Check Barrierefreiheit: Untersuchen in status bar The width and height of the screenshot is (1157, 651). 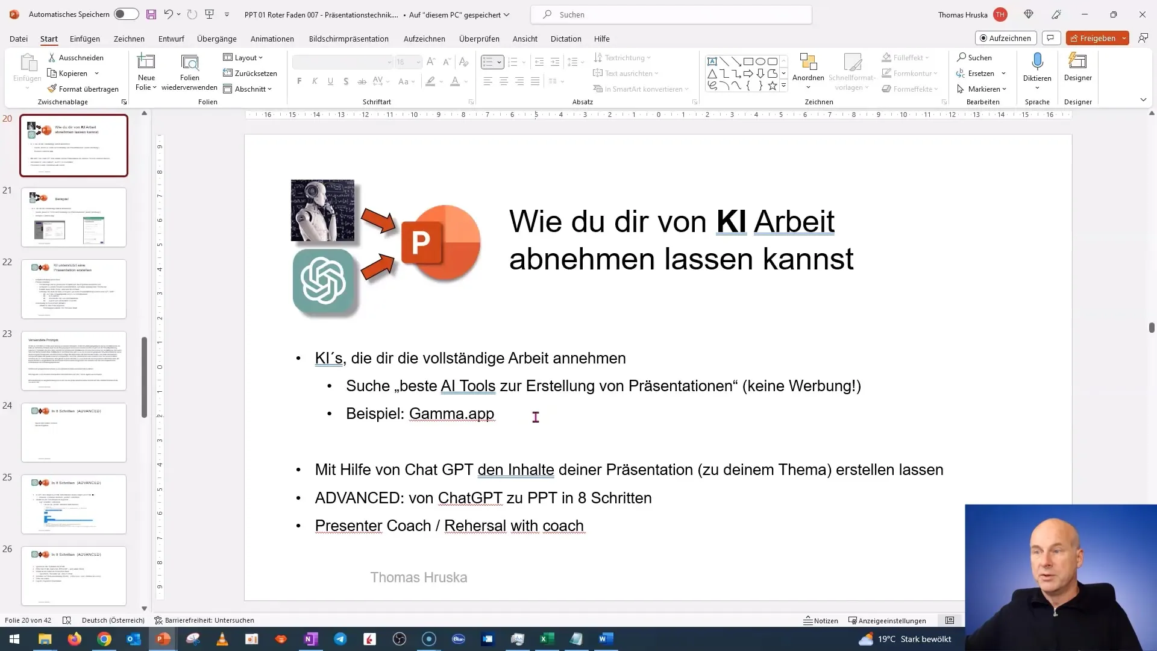(x=204, y=620)
